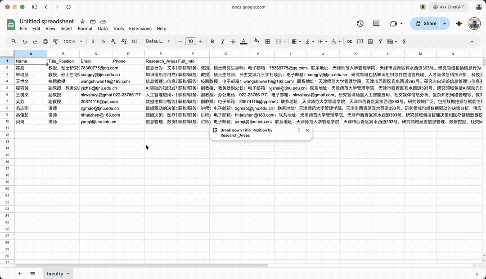
Task: Open the Gemini sparkle icon
Action: tap(459, 24)
